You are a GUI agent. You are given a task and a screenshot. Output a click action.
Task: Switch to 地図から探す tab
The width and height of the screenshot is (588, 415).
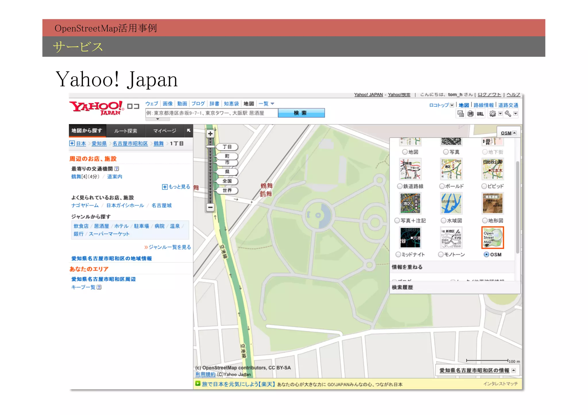87,131
